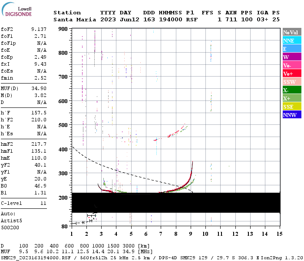Viewport: 304px width, 261px height.
Task: Click the Artist5 auto-scaling label
Action: tap(11, 221)
